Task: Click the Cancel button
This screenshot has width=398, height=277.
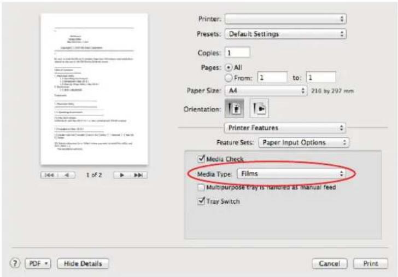Action: [330, 263]
